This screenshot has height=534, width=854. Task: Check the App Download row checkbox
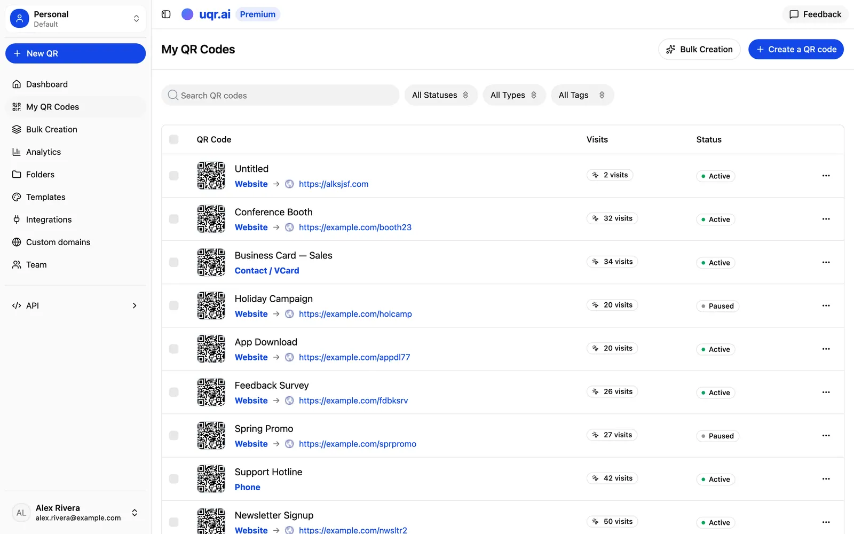point(173,349)
